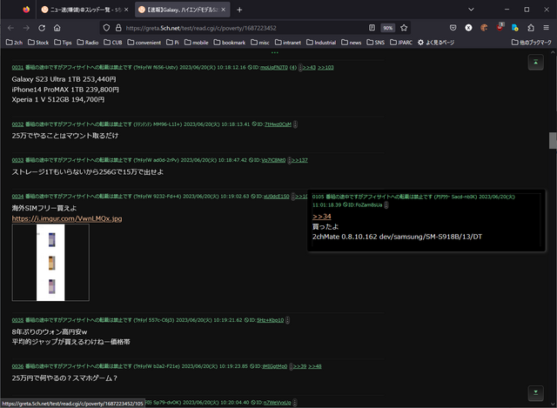Screen dimensions: 557x408
Task: Click post number 0033 link
Action: 17,160
